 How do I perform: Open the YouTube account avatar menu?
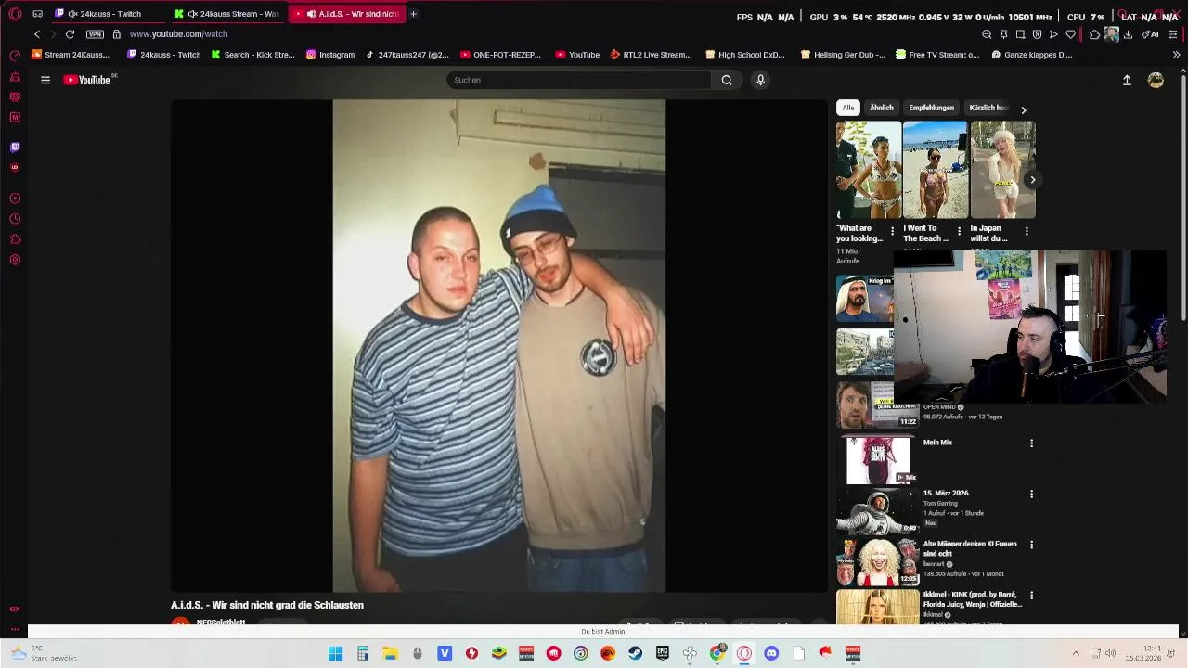click(x=1156, y=80)
